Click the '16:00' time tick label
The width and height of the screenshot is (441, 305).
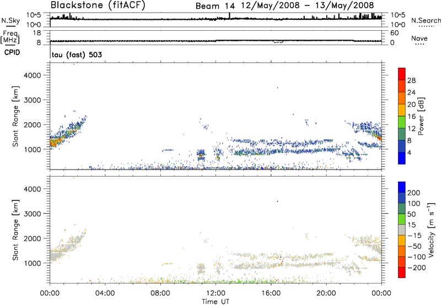tap(271, 293)
